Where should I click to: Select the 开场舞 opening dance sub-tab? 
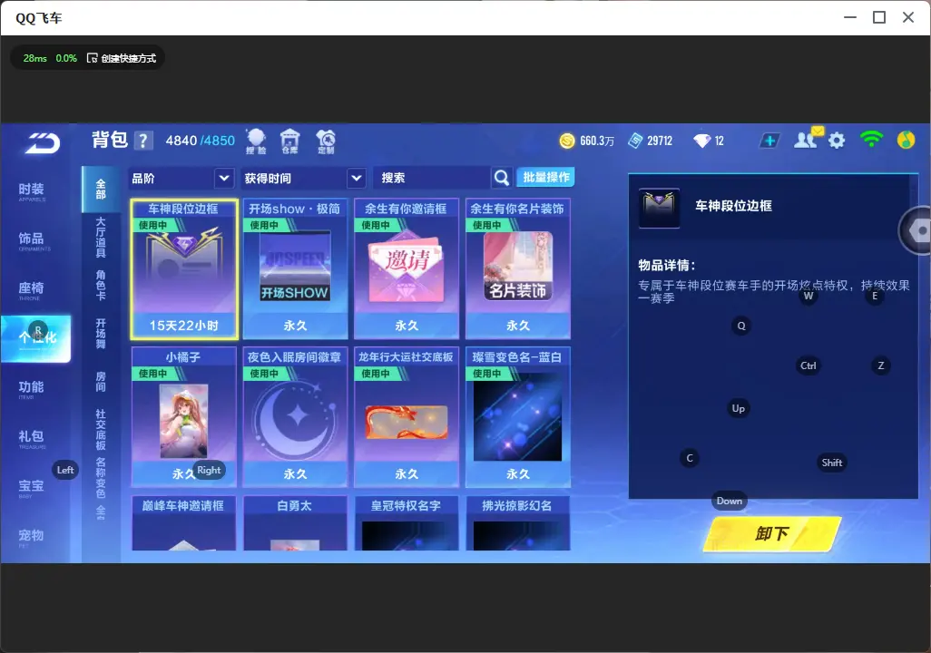101,334
